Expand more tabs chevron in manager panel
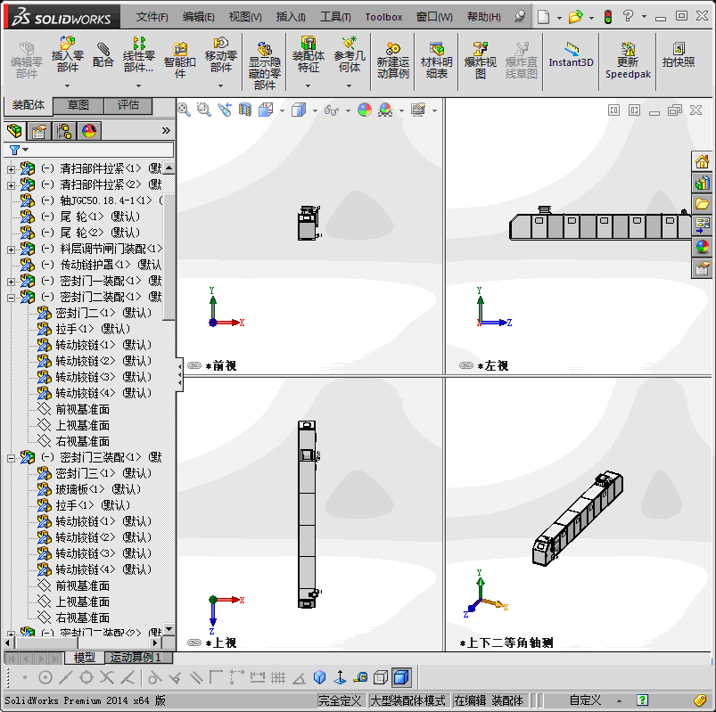This screenshot has height=712, width=716. tap(166, 130)
